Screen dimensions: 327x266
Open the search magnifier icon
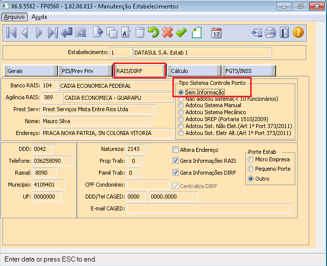pos(81,33)
